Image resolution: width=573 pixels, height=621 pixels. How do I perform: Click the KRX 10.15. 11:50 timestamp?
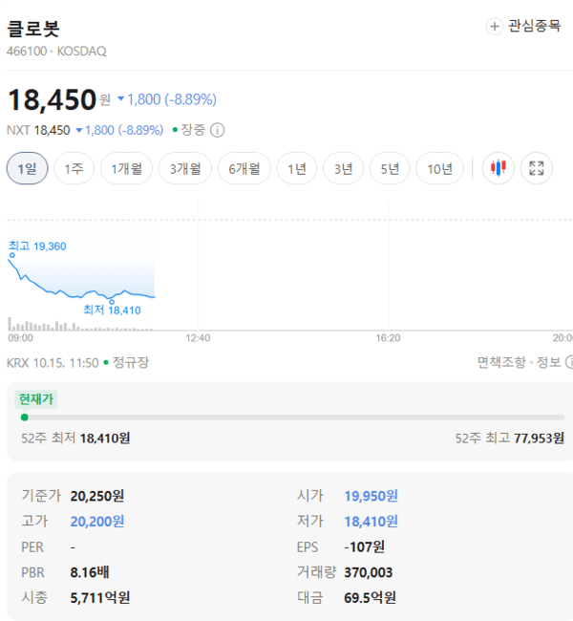click(x=53, y=362)
